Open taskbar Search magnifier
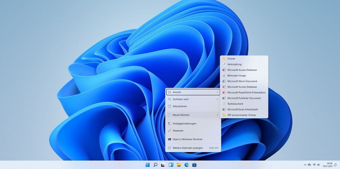Viewport: 340px width, 169px height. pos(155,165)
